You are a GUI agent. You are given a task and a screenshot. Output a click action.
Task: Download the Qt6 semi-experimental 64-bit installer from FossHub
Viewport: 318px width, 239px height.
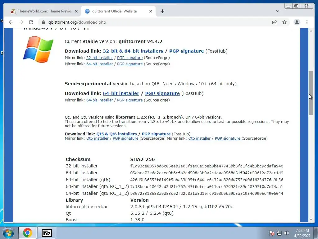121,93
